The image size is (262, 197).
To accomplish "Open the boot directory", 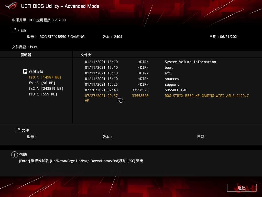I will (169, 67).
